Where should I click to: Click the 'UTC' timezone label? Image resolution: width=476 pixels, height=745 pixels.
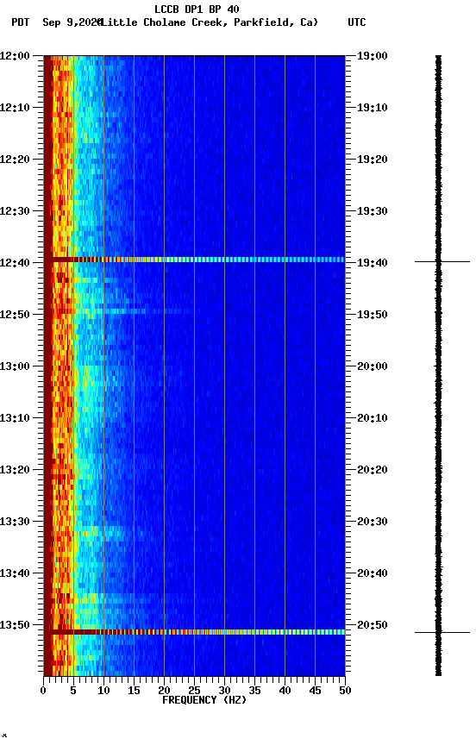click(357, 22)
